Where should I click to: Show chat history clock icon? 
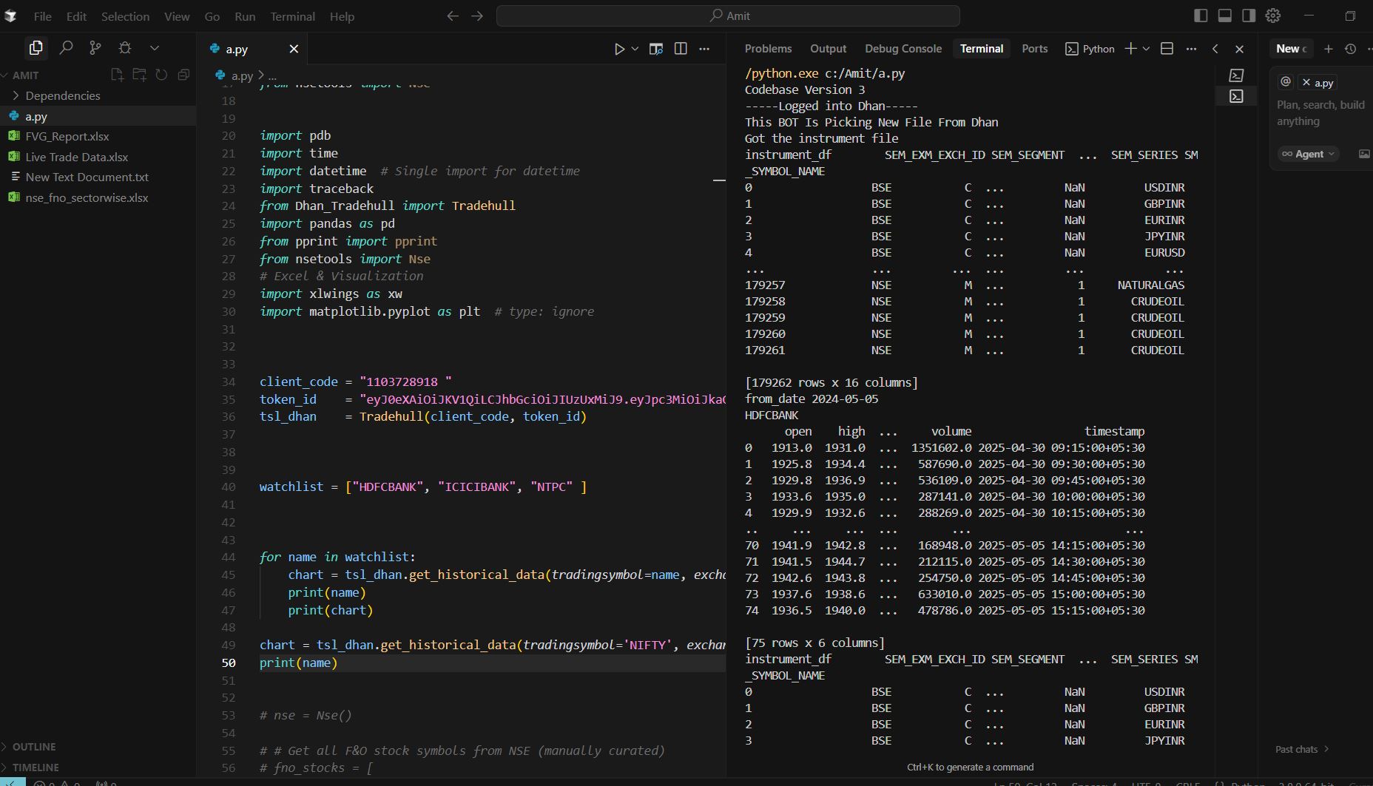pyautogui.click(x=1350, y=49)
